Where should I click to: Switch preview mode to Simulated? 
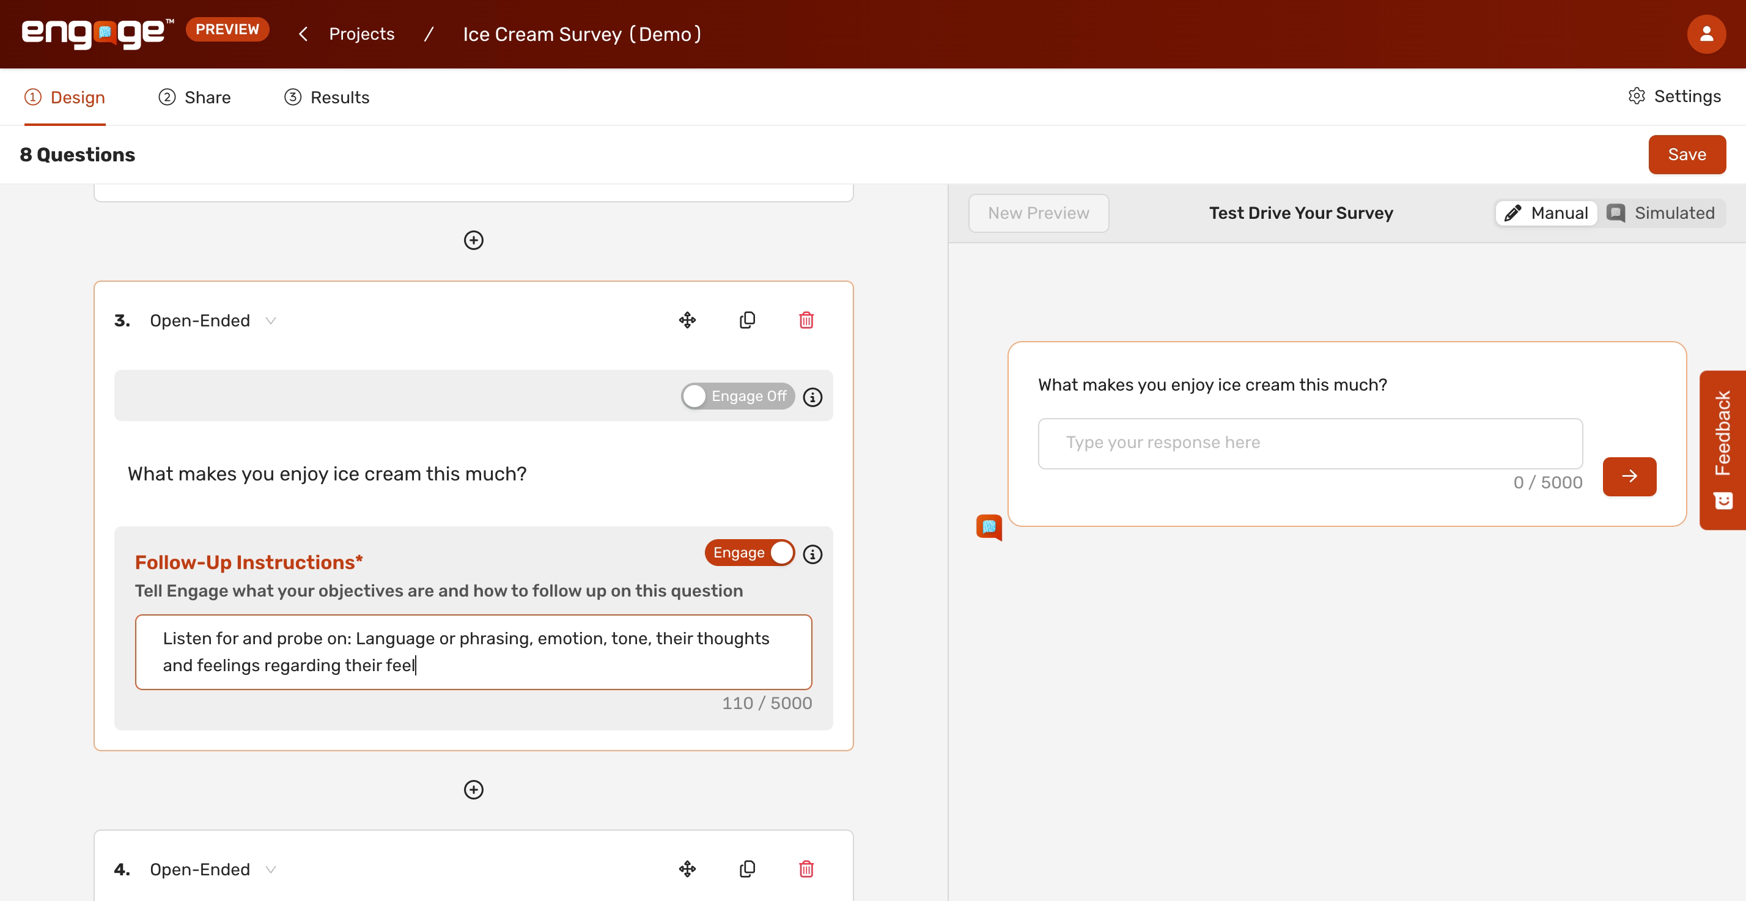[x=1663, y=213]
